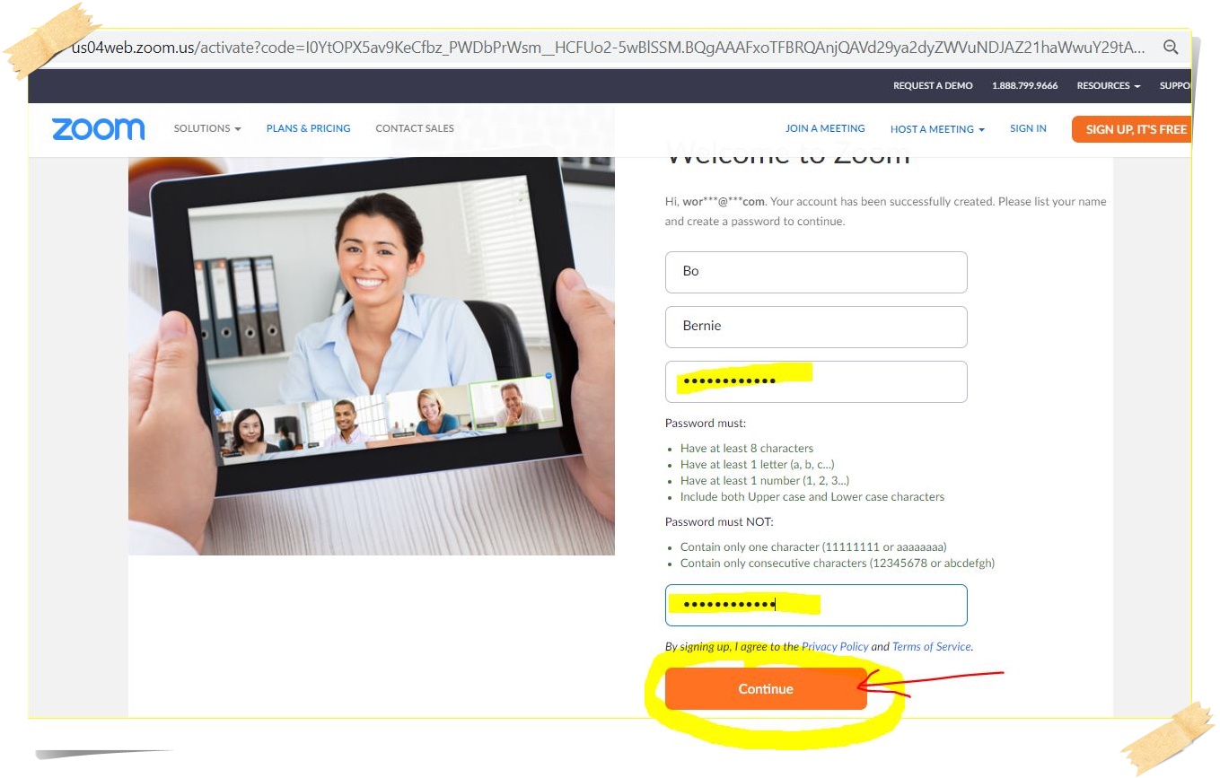Click Sign Up, It's Free button
The width and height of the screenshot is (1220, 778).
pos(1132,129)
